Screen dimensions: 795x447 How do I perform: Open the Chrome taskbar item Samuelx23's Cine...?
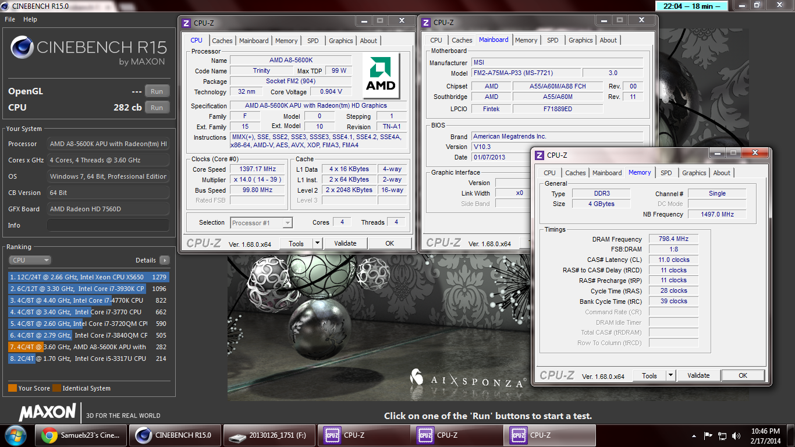(x=81, y=435)
